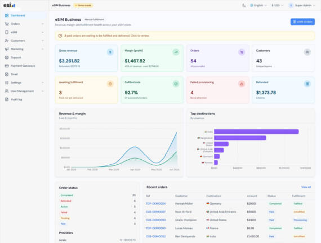Expand the Orders sidebar submenu
This screenshot has height=243, width=321.
(x=24, y=24)
